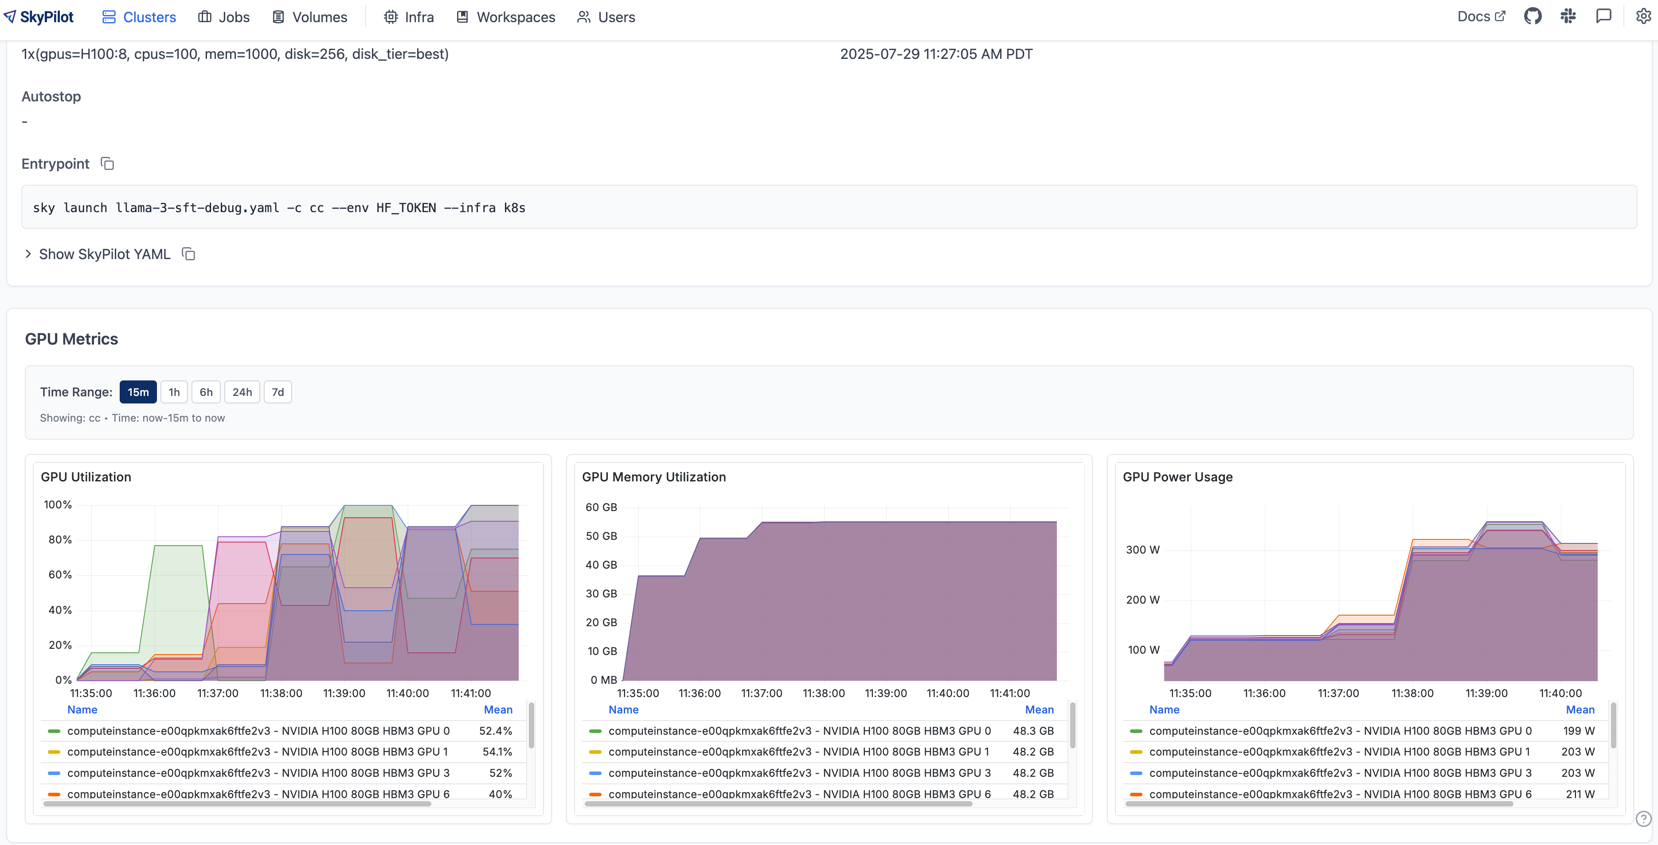Select the 6h time range
Viewport: 1658px width, 845px height.
click(206, 392)
